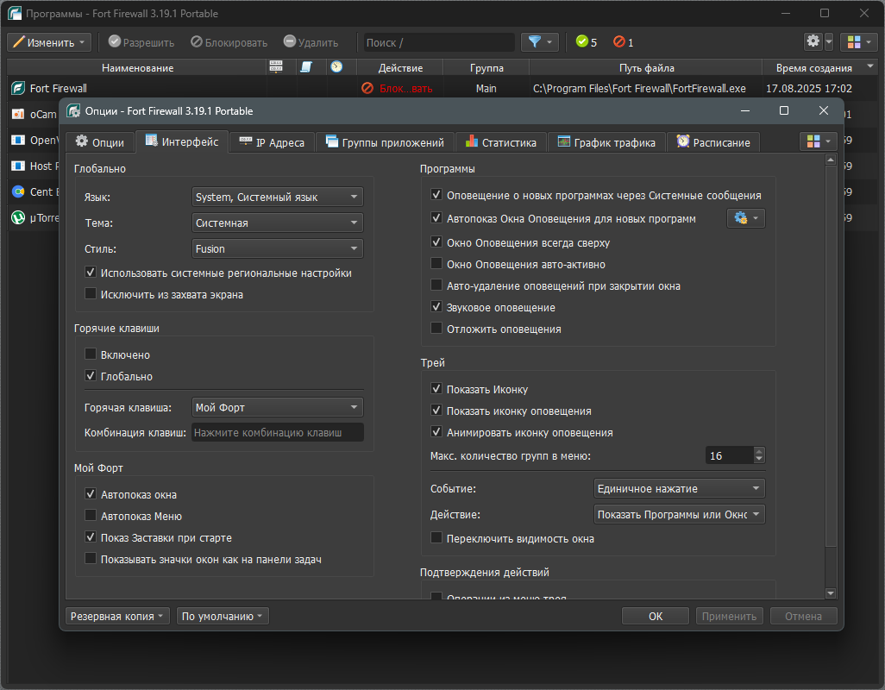Toggle Показать Иконку checkbox in tray section
885x690 pixels.
point(436,389)
